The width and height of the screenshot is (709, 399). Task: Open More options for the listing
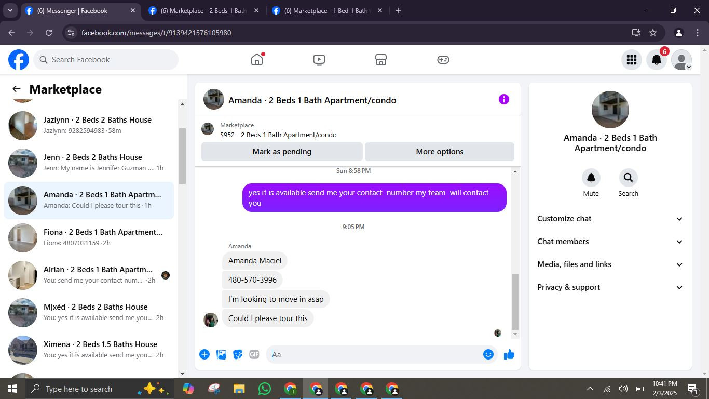[x=440, y=152]
